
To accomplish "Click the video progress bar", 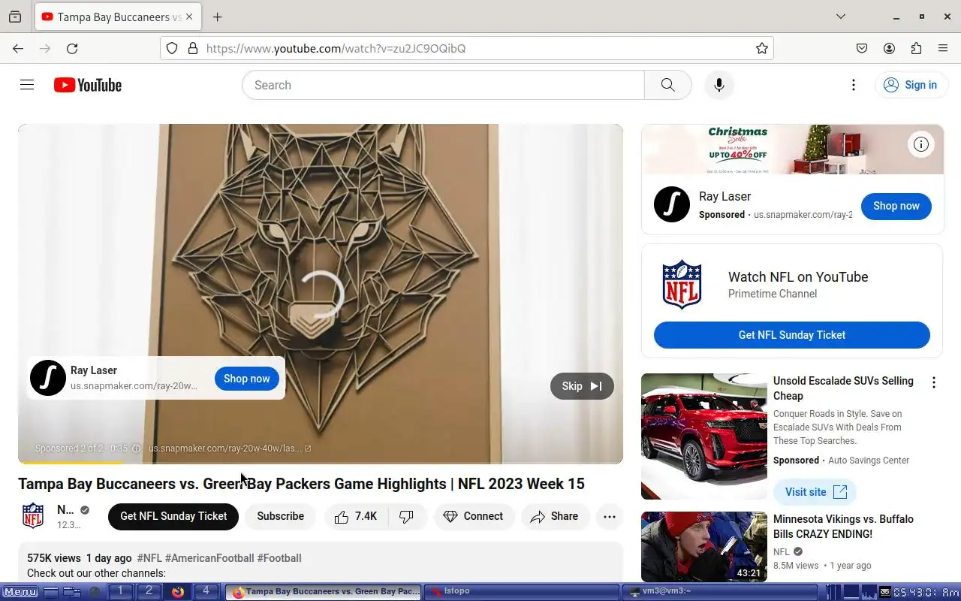I will pos(321,462).
